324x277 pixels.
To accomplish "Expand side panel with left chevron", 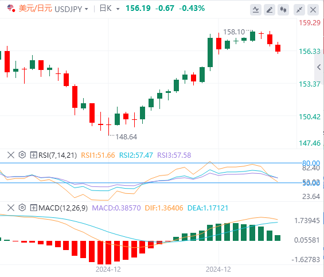I will [x=319, y=67].
